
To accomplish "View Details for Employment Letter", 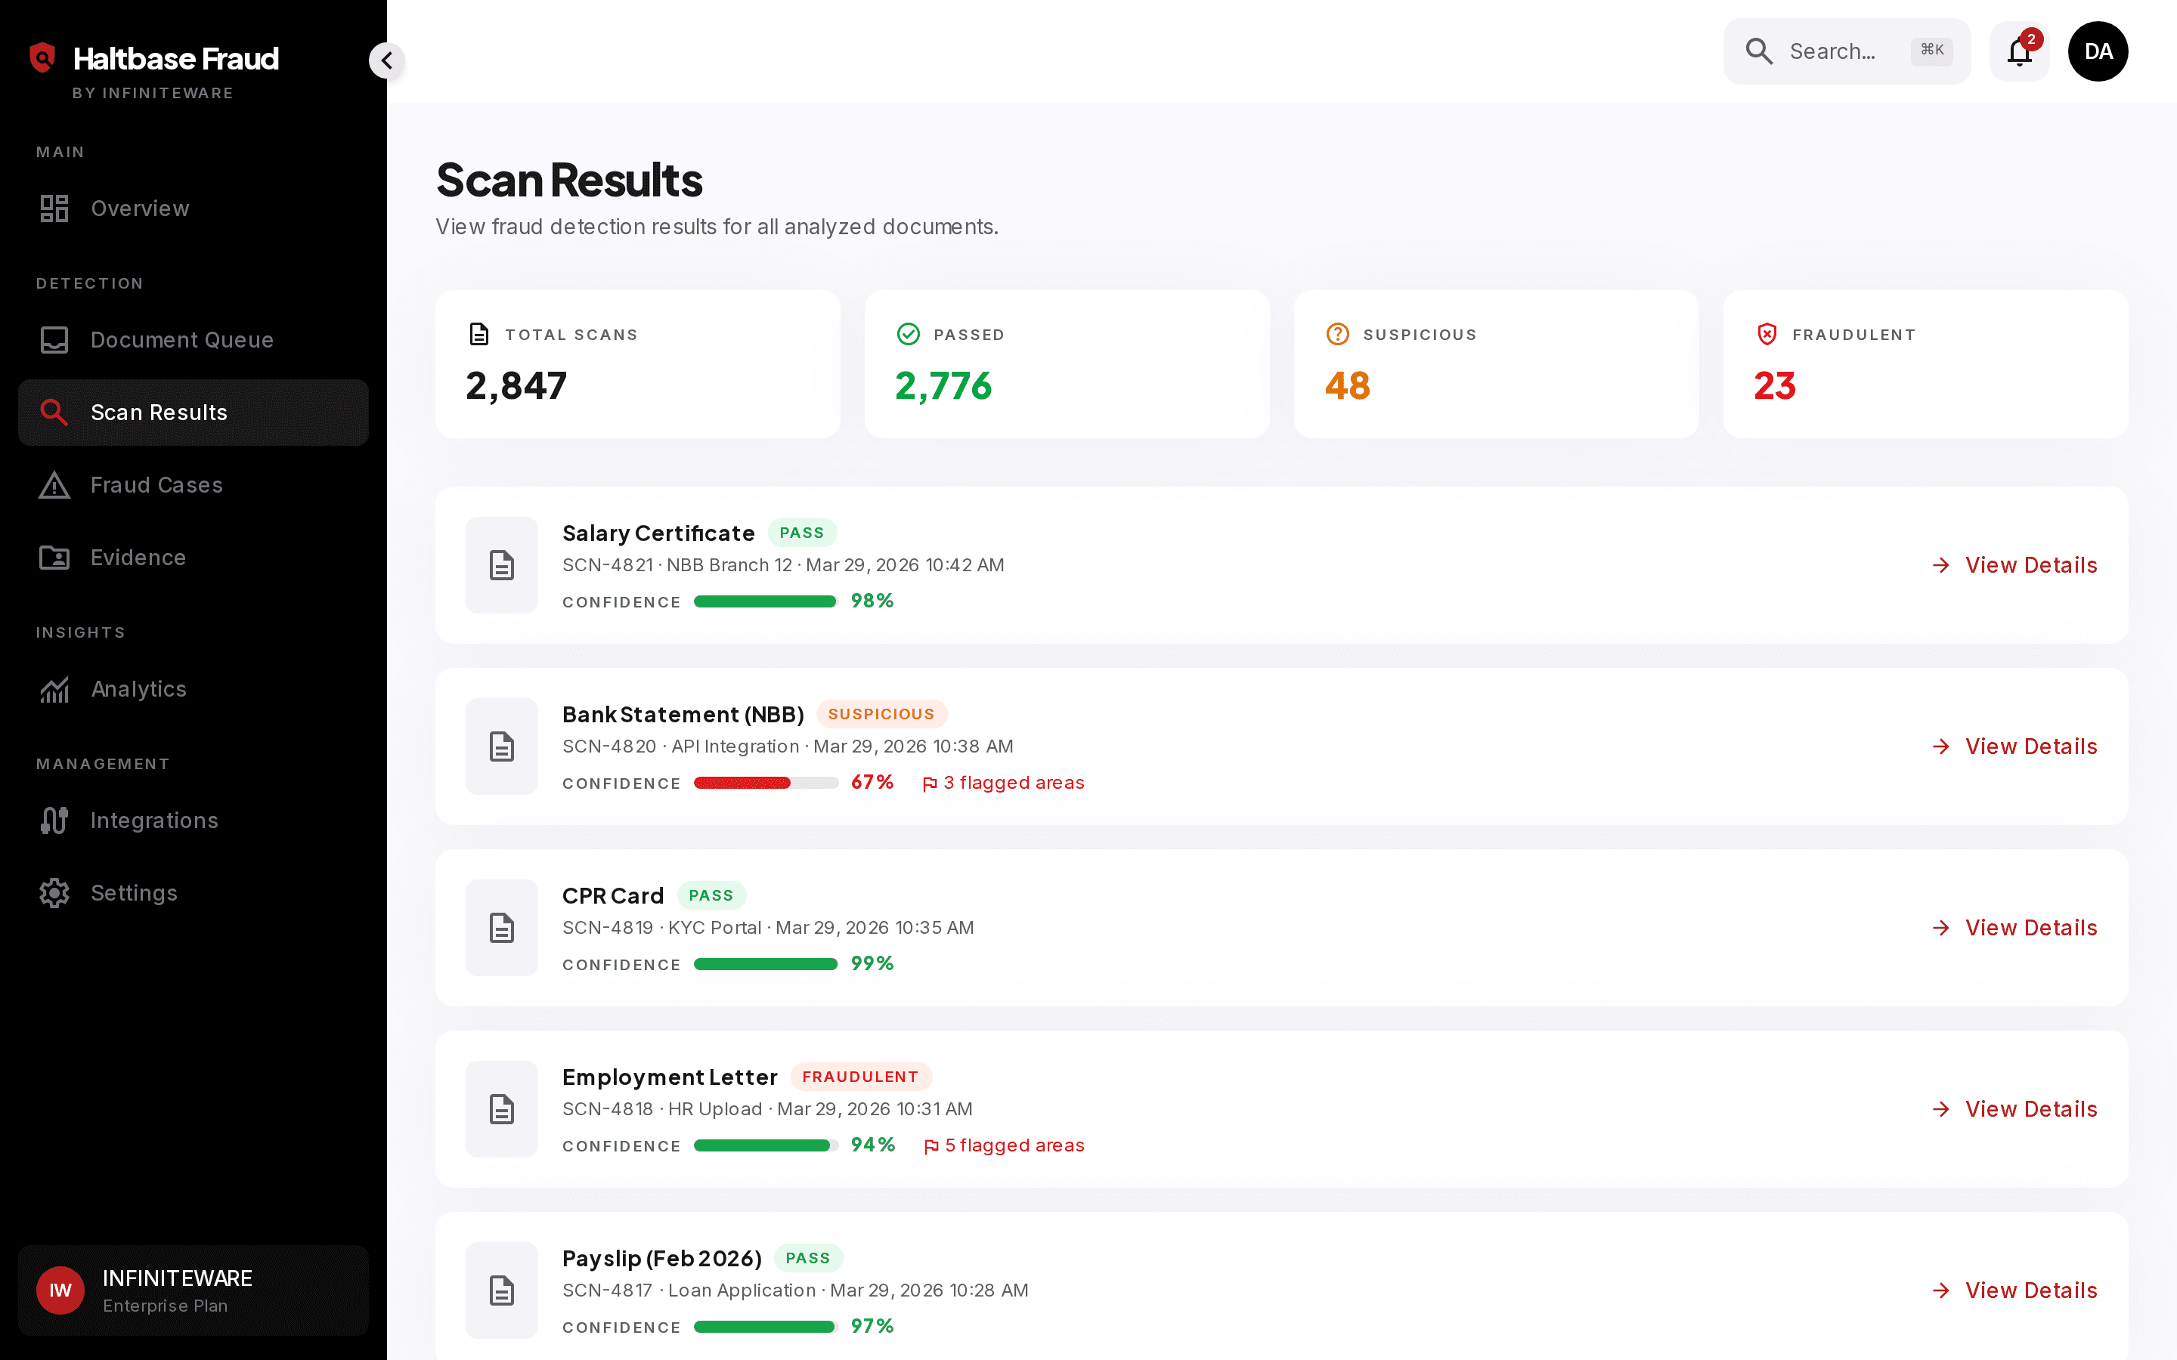I will click(2014, 1109).
